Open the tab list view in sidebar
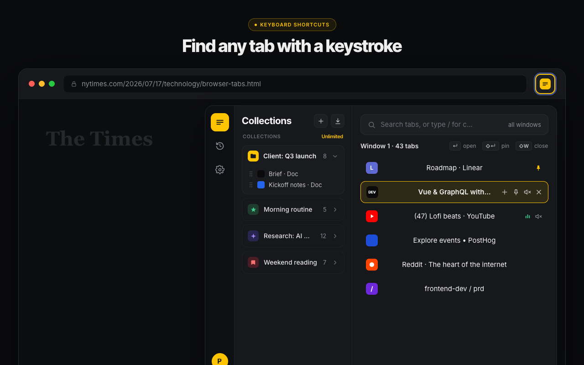The width and height of the screenshot is (584, 365). 220,122
